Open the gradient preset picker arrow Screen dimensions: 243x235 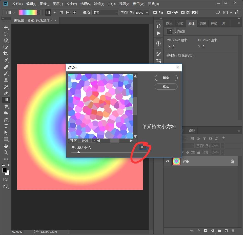[38, 12]
